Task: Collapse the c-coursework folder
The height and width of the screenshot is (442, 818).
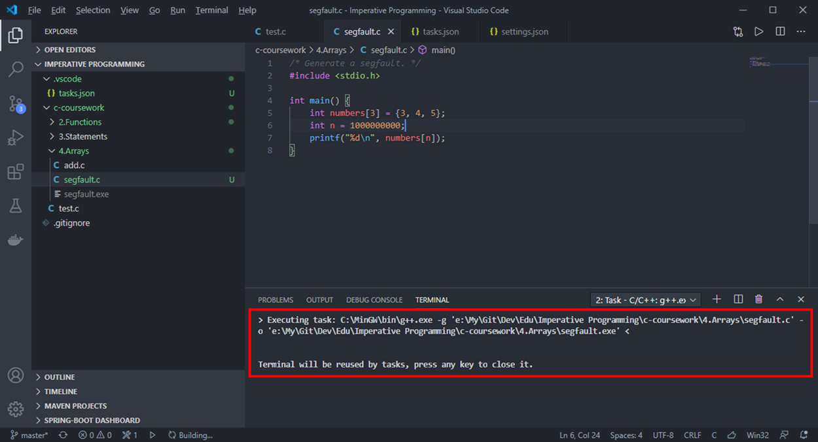Action: pyautogui.click(x=138, y=107)
